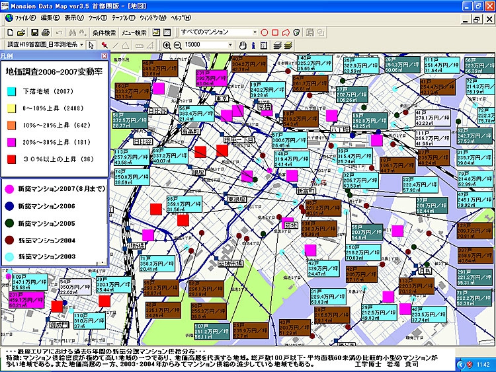
Task: Open the ファイル(F) menu
Action: tap(25, 17)
